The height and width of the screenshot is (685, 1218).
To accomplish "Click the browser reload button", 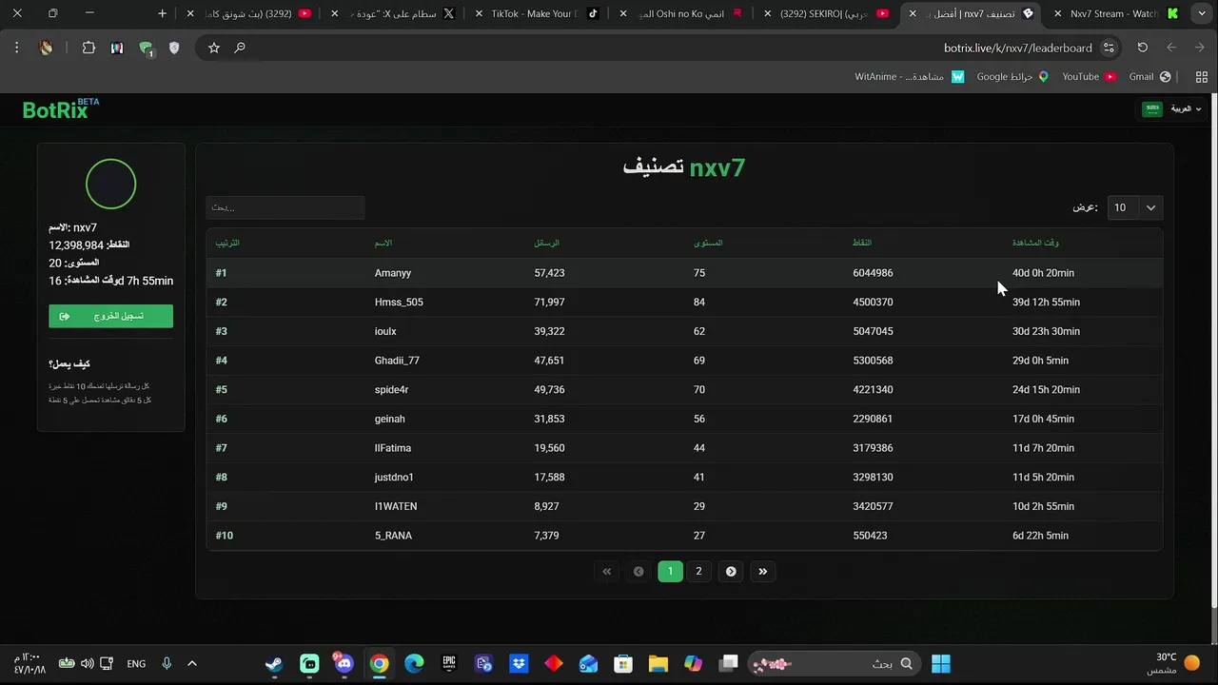I will click(1142, 48).
